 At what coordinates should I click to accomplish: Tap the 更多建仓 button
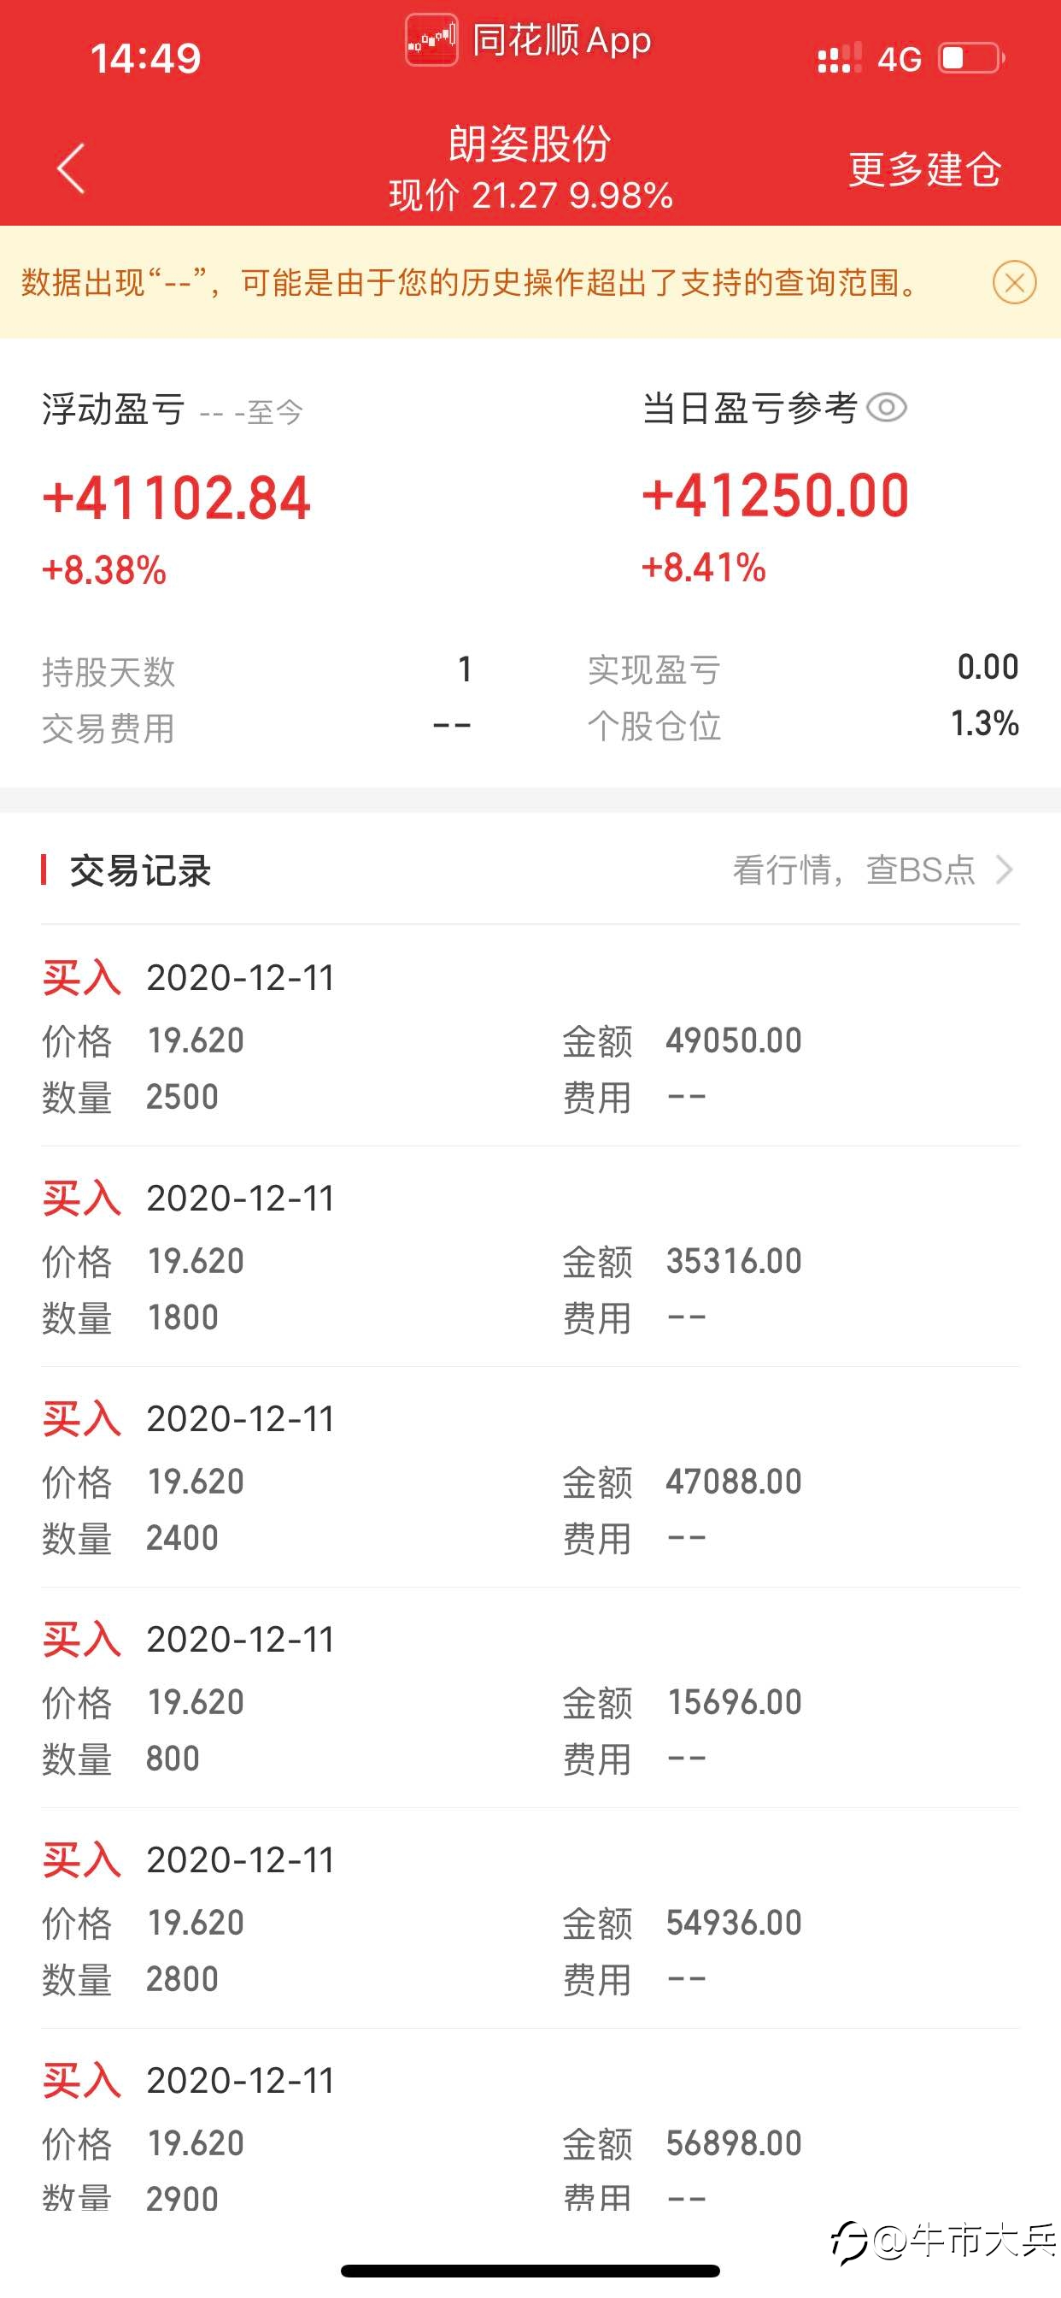[924, 168]
